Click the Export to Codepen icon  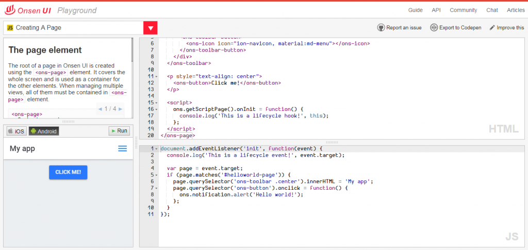434,28
